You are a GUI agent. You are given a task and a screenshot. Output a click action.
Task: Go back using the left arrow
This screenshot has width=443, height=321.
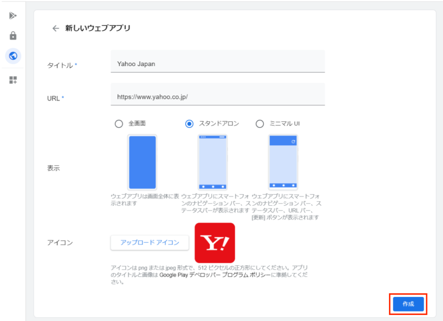pyautogui.click(x=55, y=29)
